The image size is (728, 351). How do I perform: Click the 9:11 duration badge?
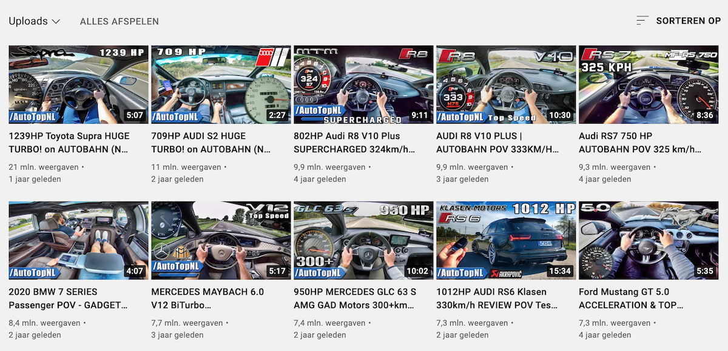pos(420,115)
